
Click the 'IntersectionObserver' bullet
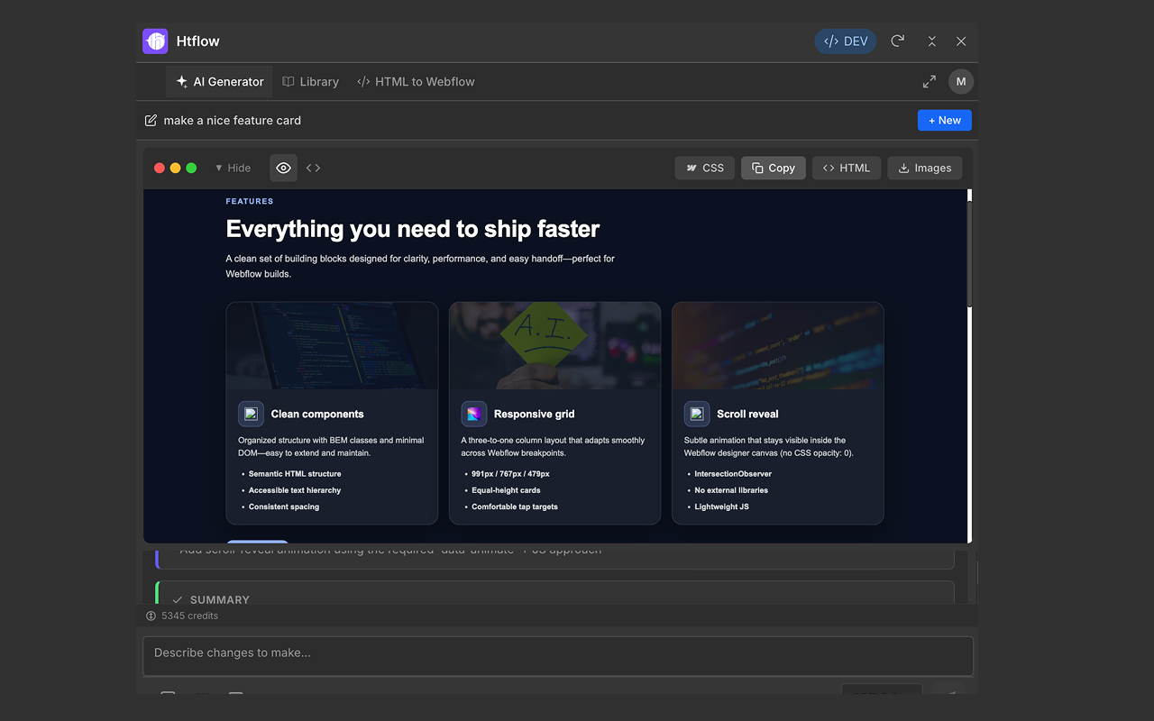coord(733,473)
